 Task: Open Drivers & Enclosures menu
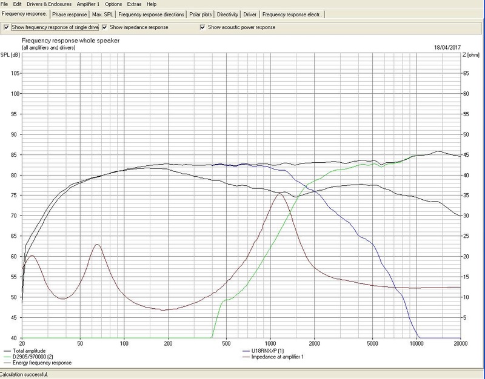click(49, 4)
